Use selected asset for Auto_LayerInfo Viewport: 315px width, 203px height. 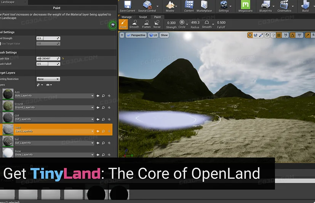[98, 96]
